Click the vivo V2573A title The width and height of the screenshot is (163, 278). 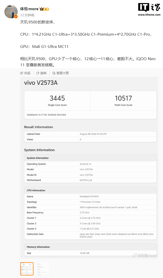point(41,83)
